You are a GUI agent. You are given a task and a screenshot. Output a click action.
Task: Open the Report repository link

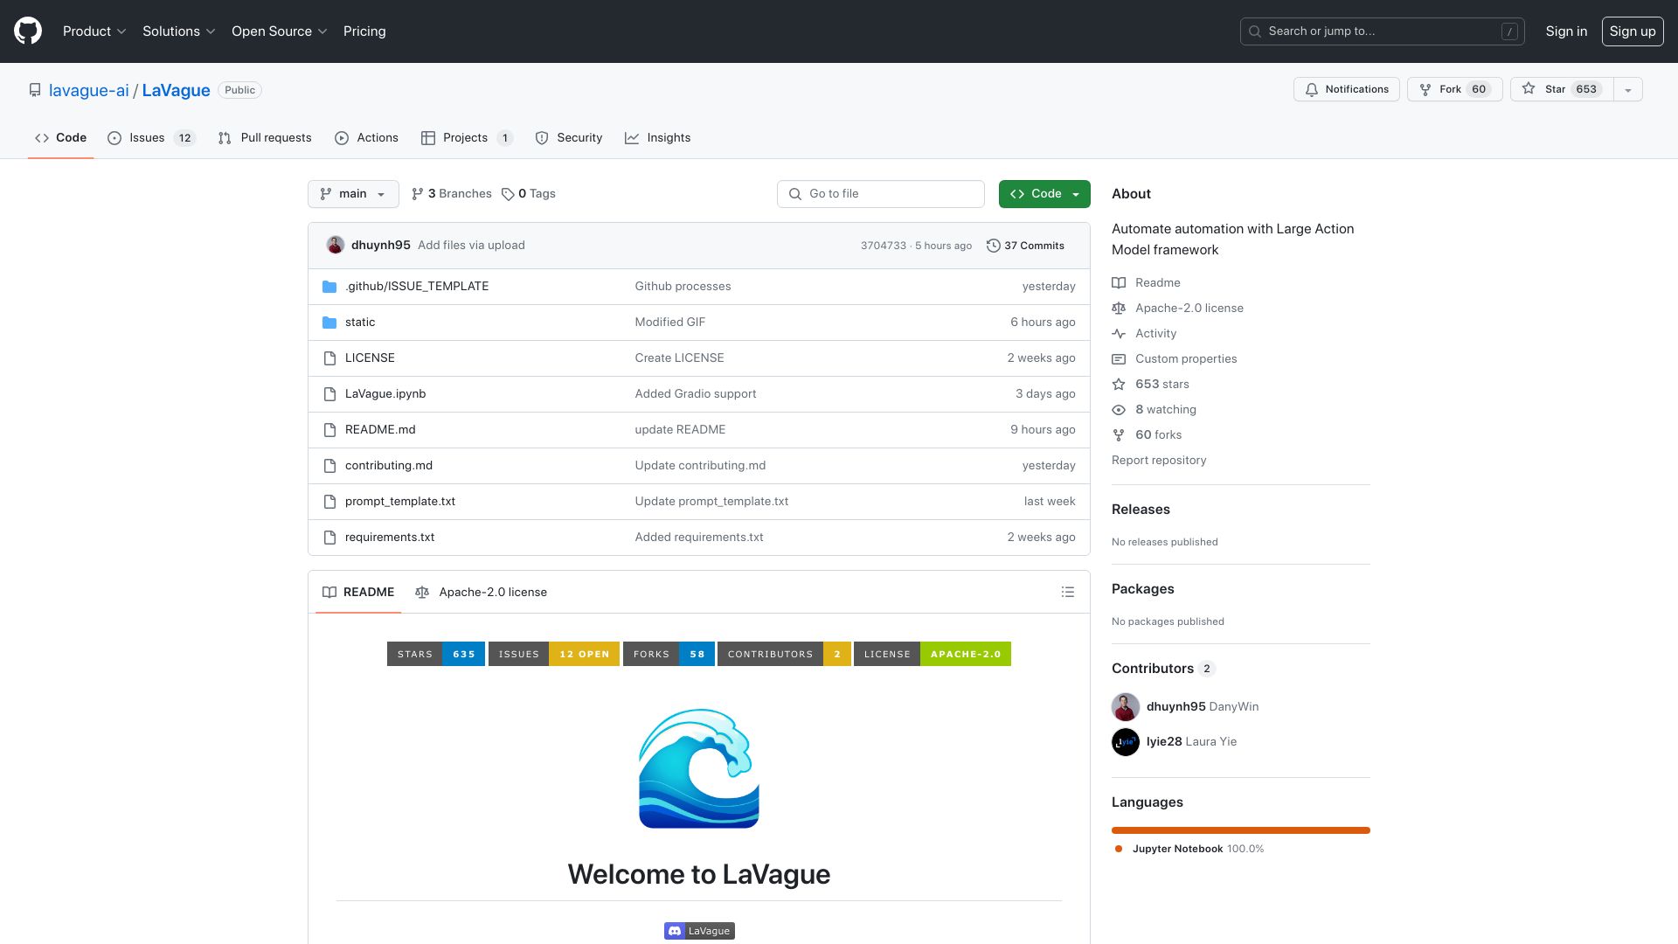pos(1159,461)
